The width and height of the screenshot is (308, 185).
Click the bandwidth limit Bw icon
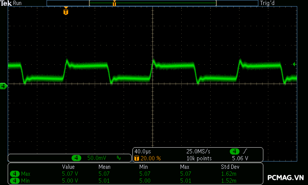(x=119, y=158)
